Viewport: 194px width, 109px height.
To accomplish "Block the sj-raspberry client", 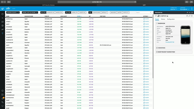I will point(146,103).
